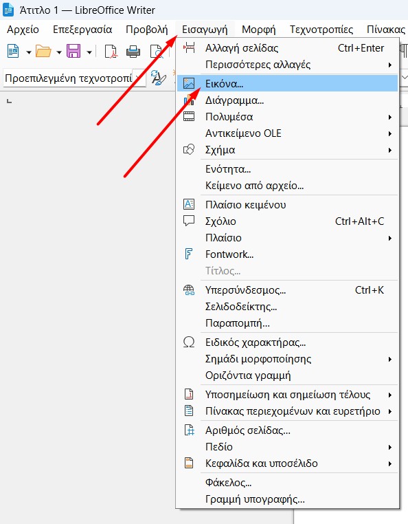The height and width of the screenshot is (524, 408).
Task: Click the Print icon in toolbar
Action: [x=133, y=52]
